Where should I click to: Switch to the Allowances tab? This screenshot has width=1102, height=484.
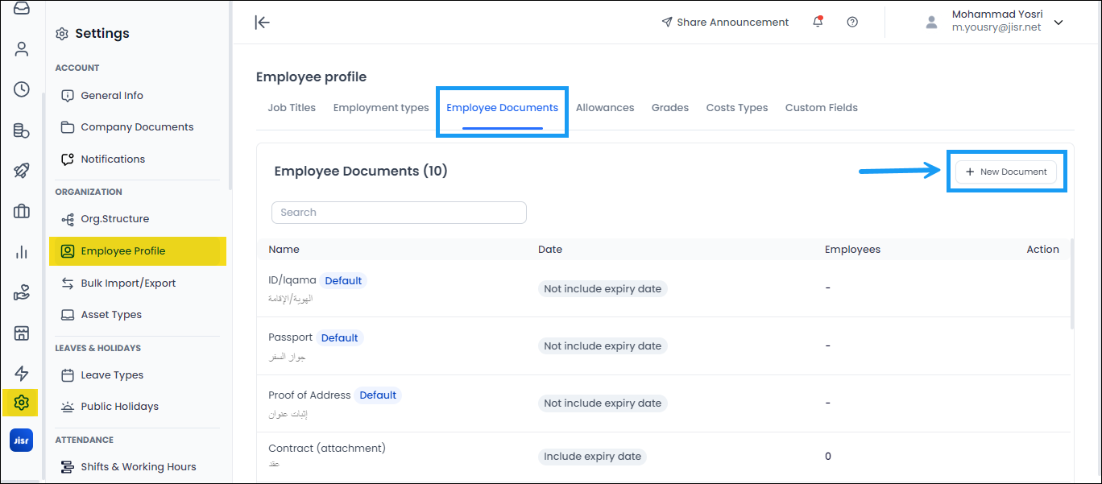click(x=605, y=107)
